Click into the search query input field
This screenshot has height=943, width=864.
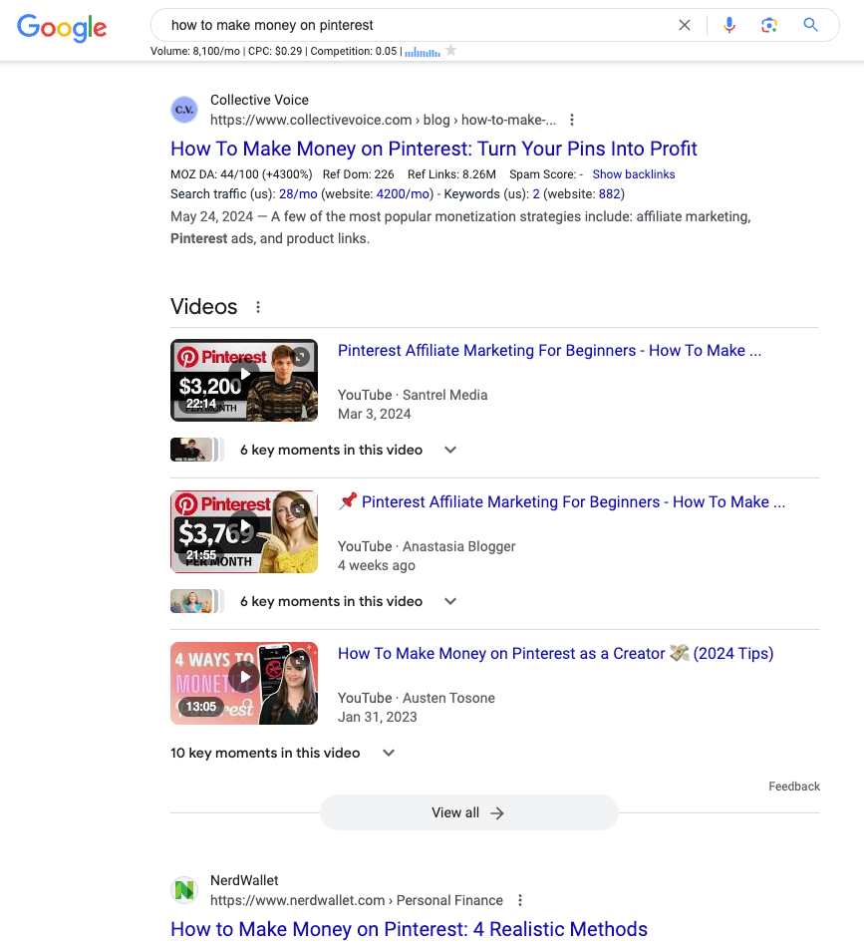pyautogui.click(x=415, y=25)
